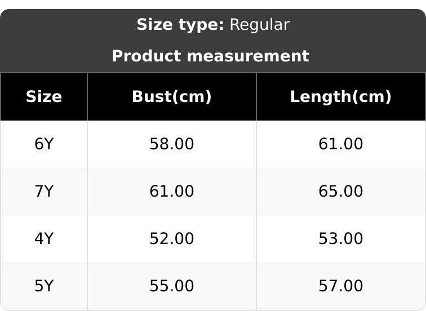The width and height of the screenshot is (426, 311).
Task: Select the Size column header
Action: click(44, 97)
